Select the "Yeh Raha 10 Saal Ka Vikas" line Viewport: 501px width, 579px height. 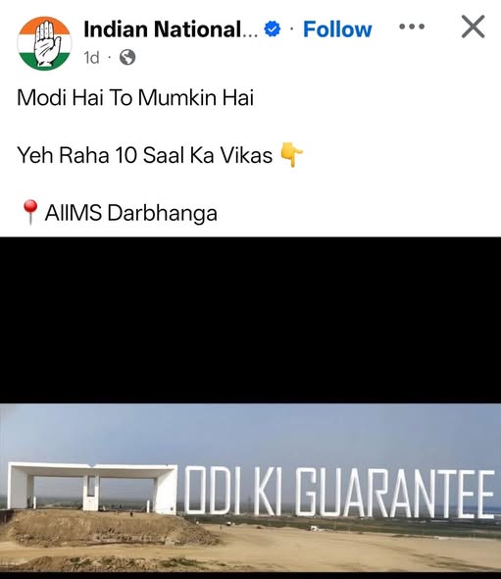[x=145, y=155]
